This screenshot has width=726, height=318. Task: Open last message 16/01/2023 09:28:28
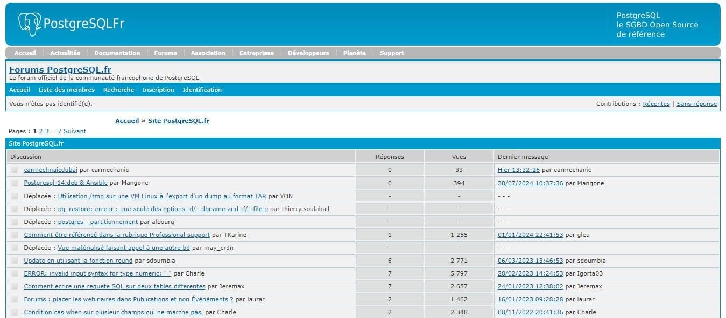coord(531,299)
